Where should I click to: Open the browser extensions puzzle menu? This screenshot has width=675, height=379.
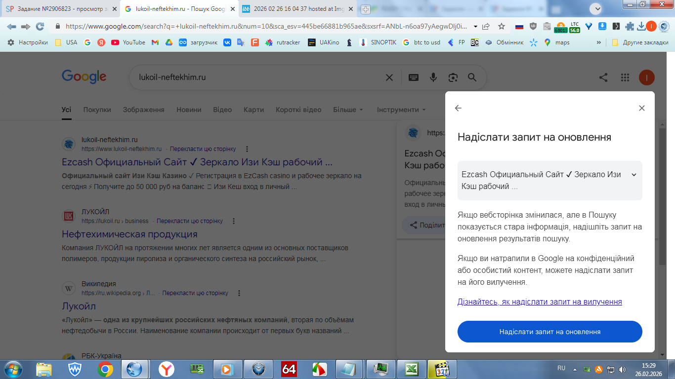630,26
